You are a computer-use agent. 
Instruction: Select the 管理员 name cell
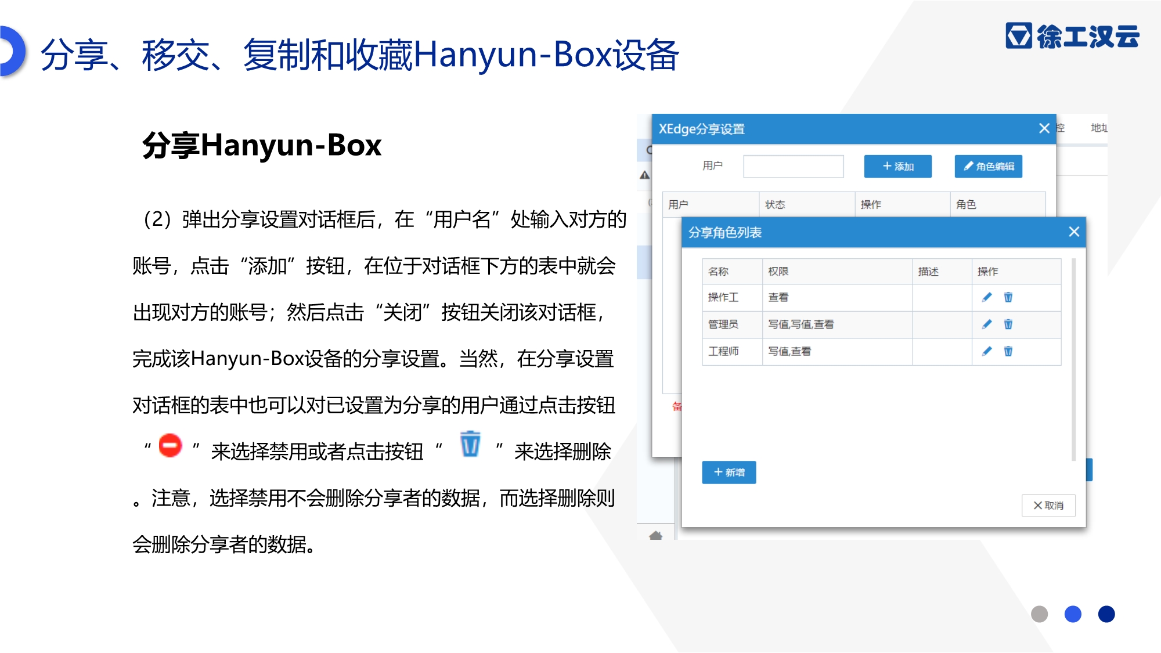pos(733,324)
